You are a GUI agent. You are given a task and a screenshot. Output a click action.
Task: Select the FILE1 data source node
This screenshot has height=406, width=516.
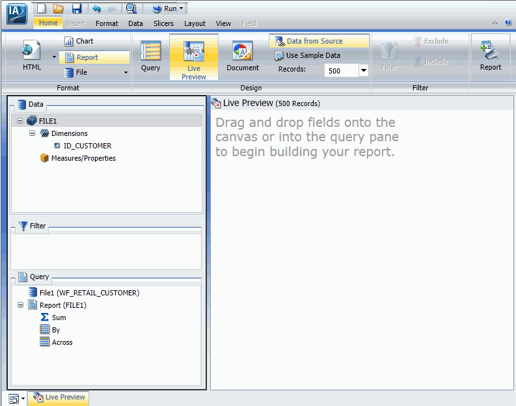pos(48,121)
